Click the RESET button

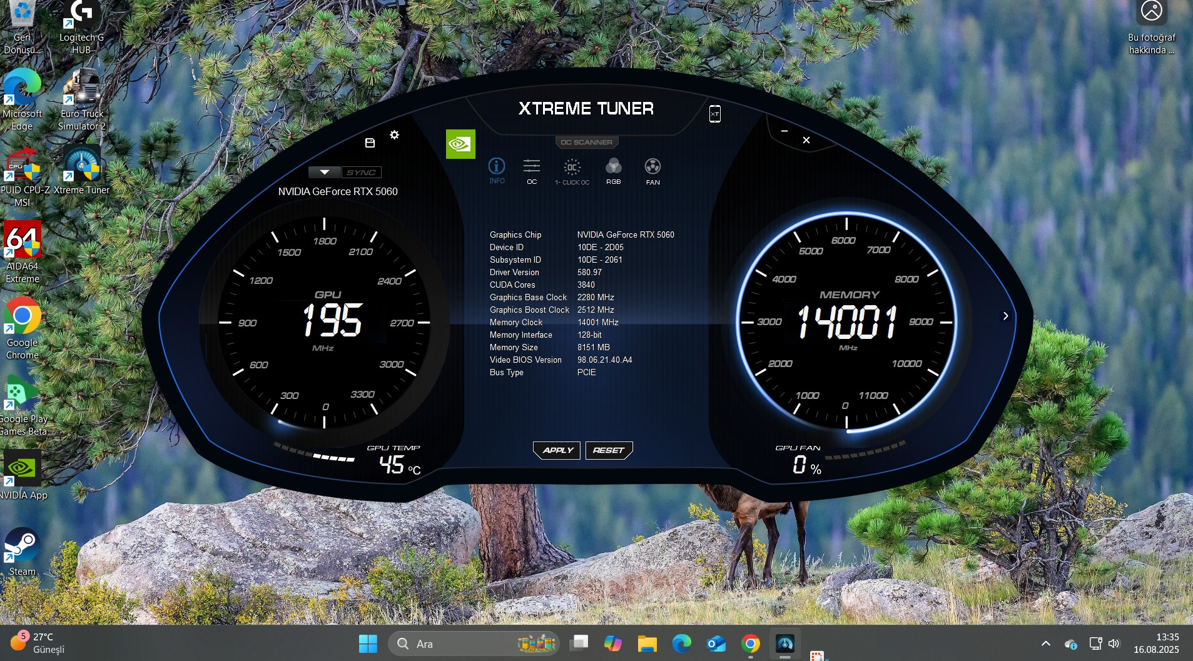609,450
